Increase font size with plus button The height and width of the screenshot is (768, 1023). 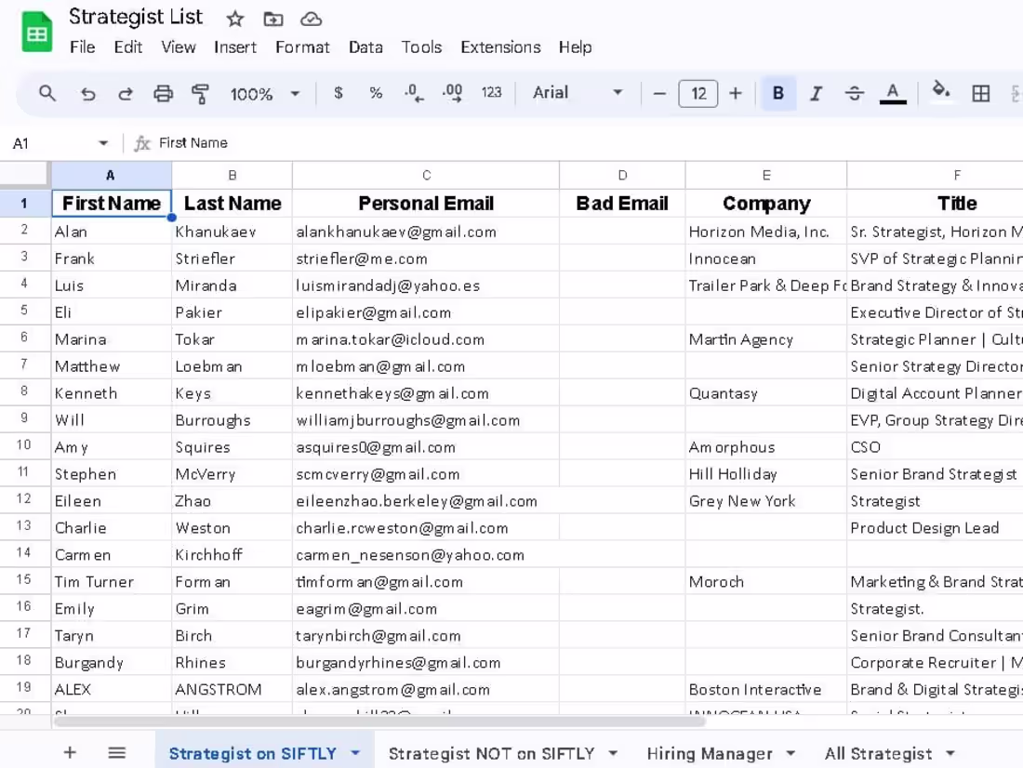pos(736,93)
